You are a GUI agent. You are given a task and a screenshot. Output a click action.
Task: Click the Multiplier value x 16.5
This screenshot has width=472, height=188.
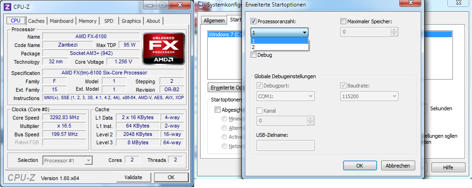tap(64, 126)
